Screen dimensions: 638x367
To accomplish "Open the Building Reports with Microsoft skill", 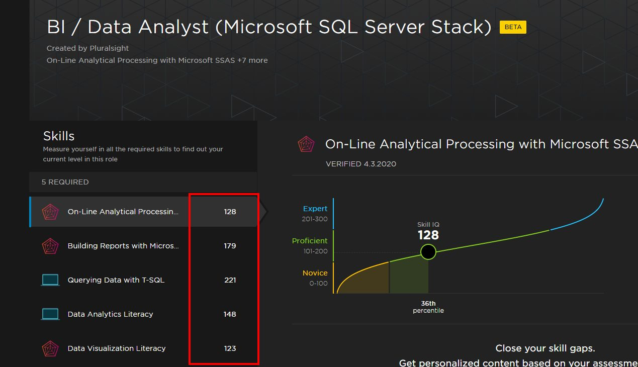I will (123, 246).
